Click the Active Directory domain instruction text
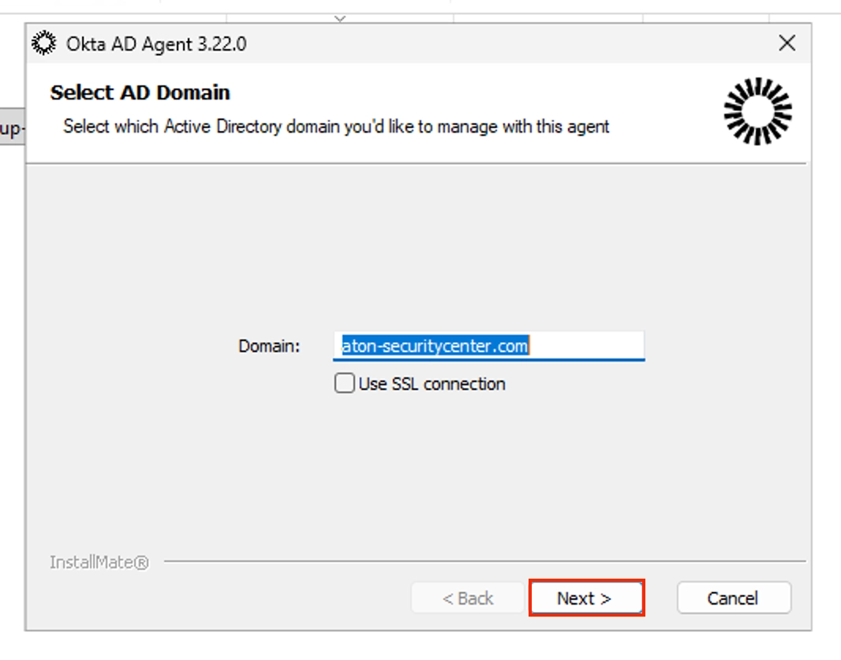This screenshot has width=841, height=660. point(336,126)
